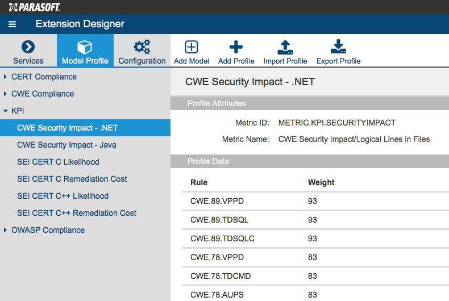The image size is (449, 301).
Task: Expand the CWE Compliance arrow
Action: click(x=5, y=94)
